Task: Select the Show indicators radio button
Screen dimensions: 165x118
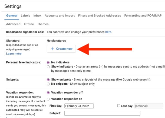Action: click(48, 67)
